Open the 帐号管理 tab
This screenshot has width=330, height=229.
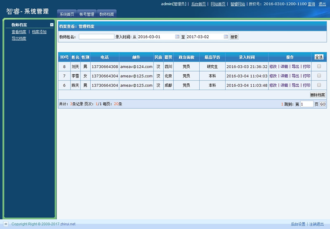click(87, 14)
